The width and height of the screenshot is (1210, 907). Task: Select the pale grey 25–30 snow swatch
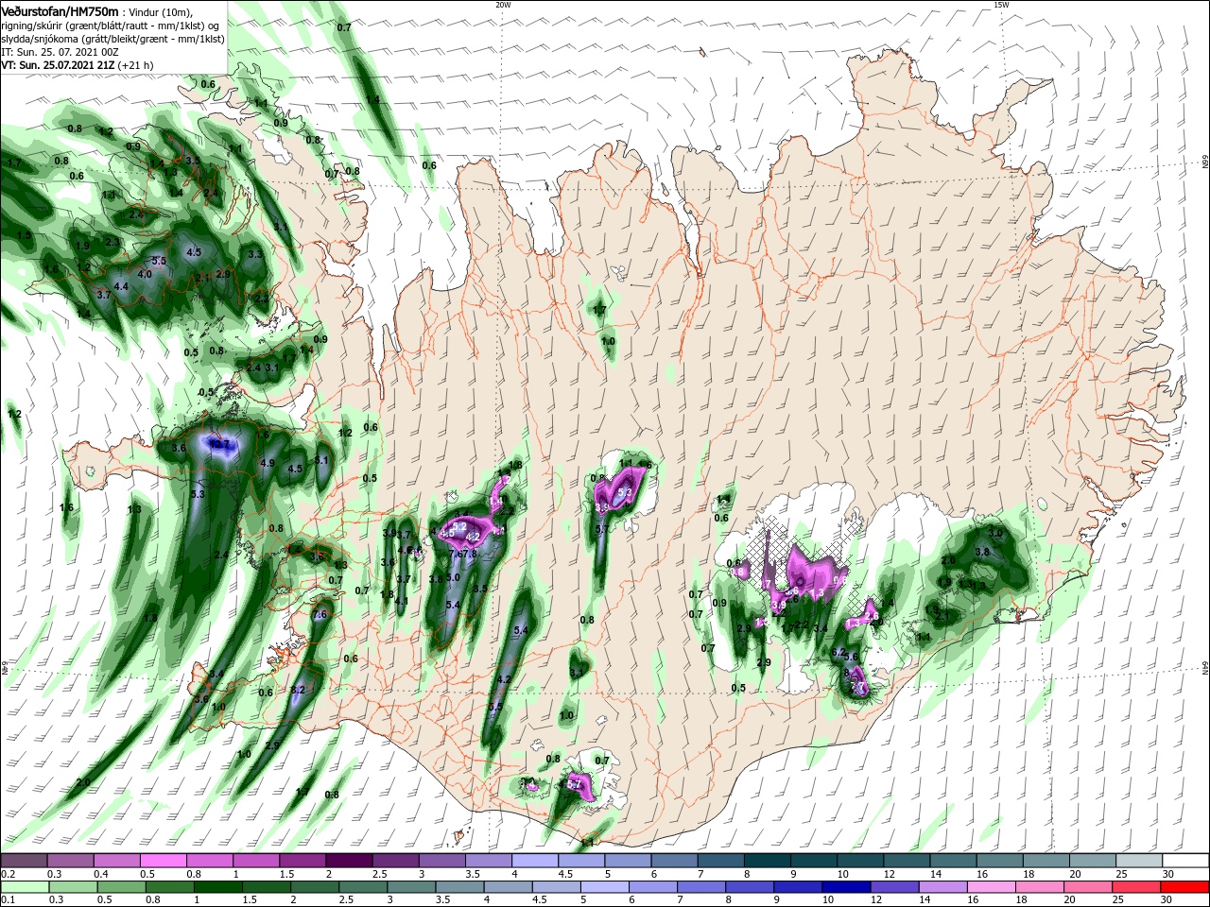point(1139,861)
